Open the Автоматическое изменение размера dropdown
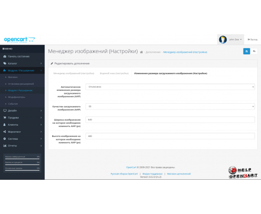261x214 pixels. (x=170, y=87)
